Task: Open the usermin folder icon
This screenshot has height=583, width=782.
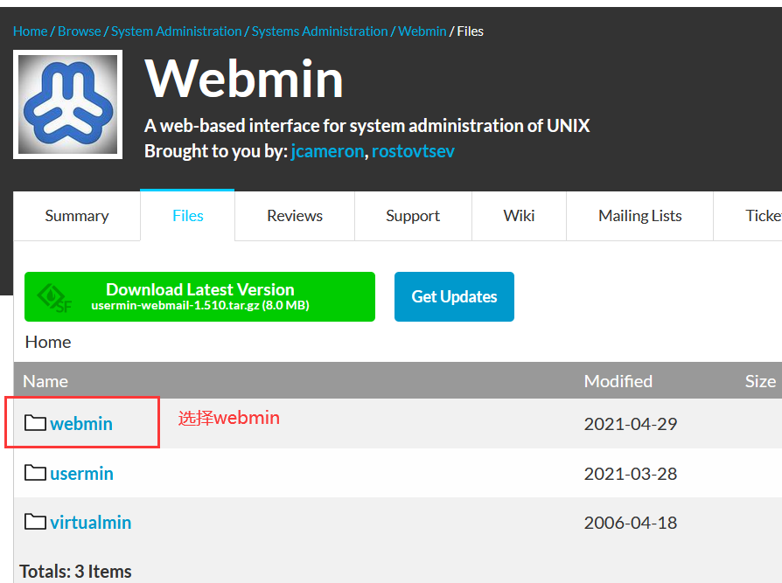Action: pos(35,472)
